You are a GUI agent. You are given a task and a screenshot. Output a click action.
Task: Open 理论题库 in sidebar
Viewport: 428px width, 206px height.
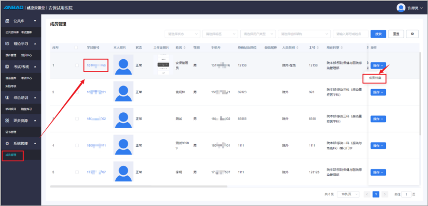click(11, 78)
